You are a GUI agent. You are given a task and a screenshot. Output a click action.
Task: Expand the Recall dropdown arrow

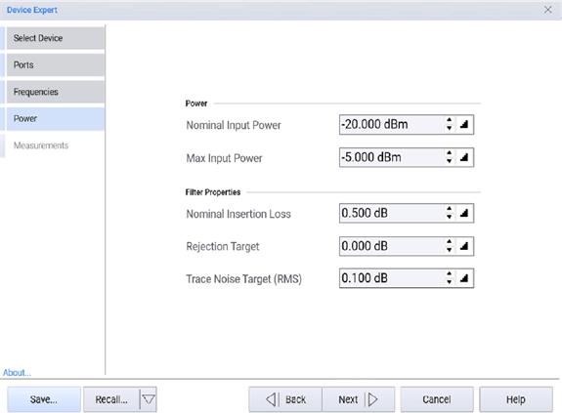coord(149,399)
